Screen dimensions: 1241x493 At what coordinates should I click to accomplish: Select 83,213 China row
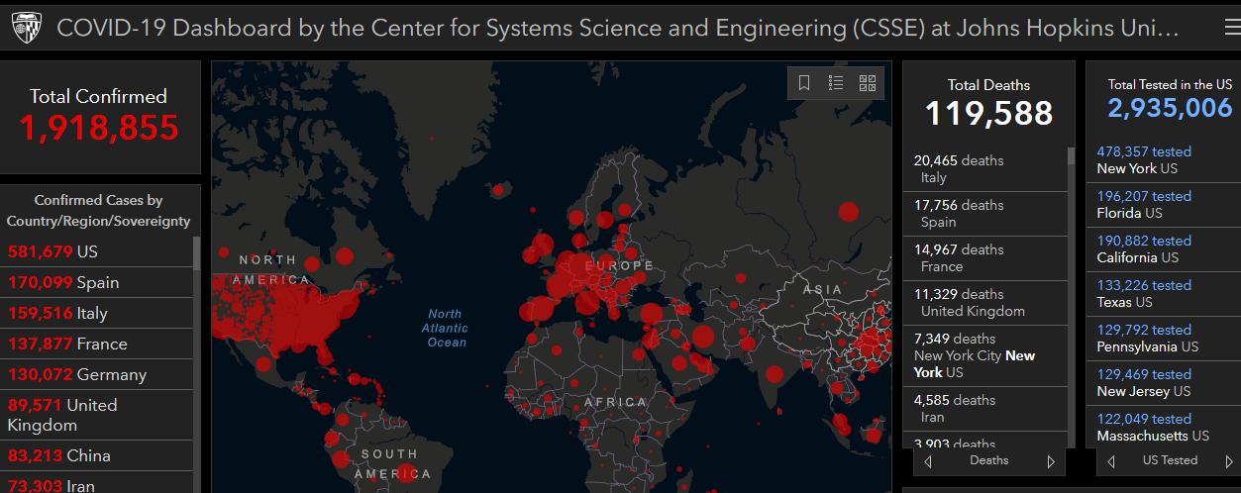point(96,455)
